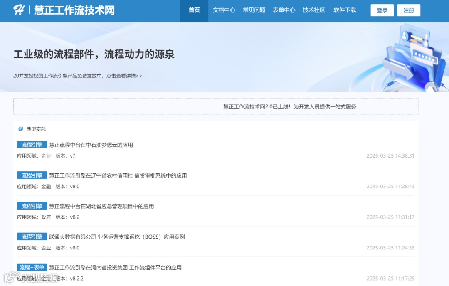
Task: Click the H logo icon in header
Action: [19, 10]
